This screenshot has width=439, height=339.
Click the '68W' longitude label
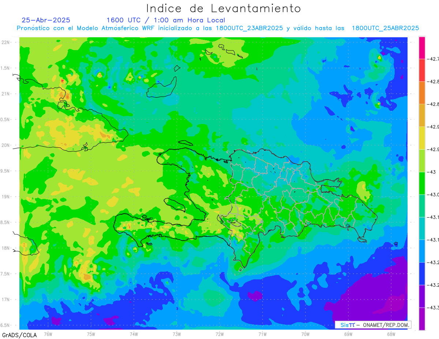pos(391,334)
